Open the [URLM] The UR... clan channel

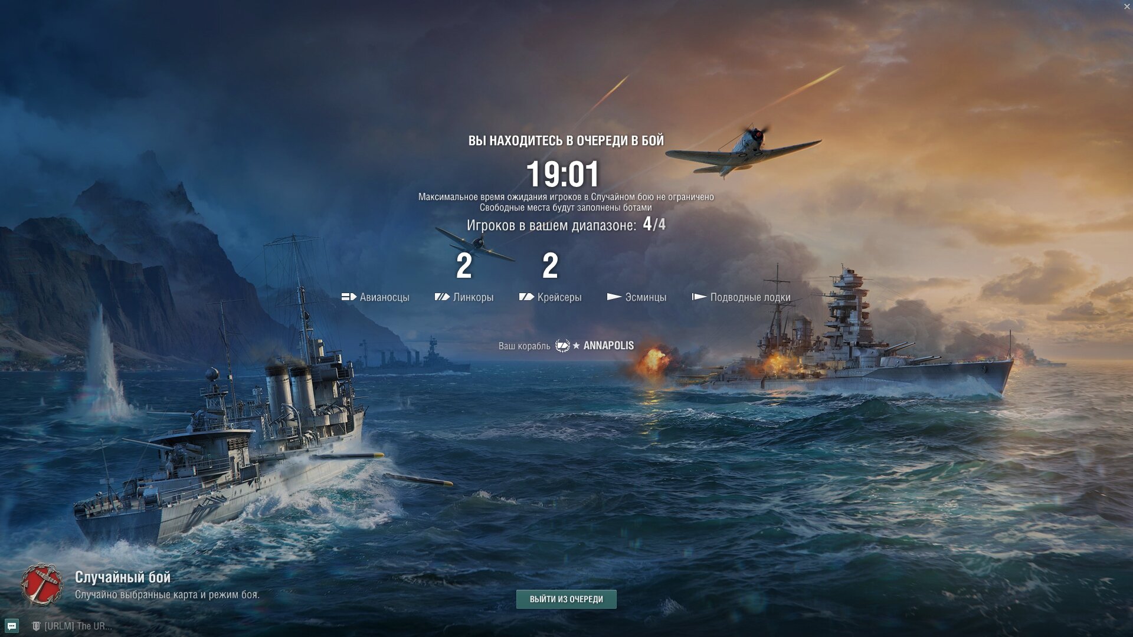tap(78, 626)
